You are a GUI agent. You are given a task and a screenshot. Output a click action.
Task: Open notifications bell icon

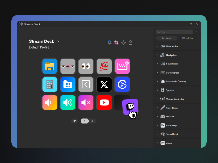pos(110,42)
